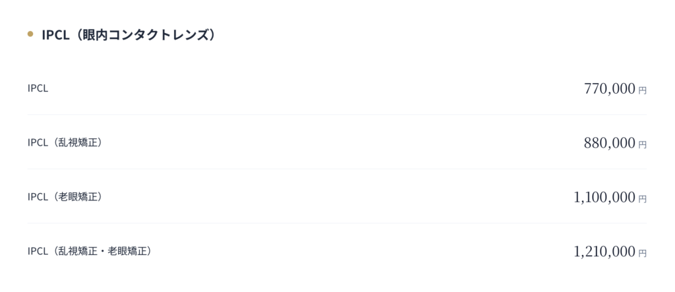Click the 880,000 price

click(x=609, y=143)
